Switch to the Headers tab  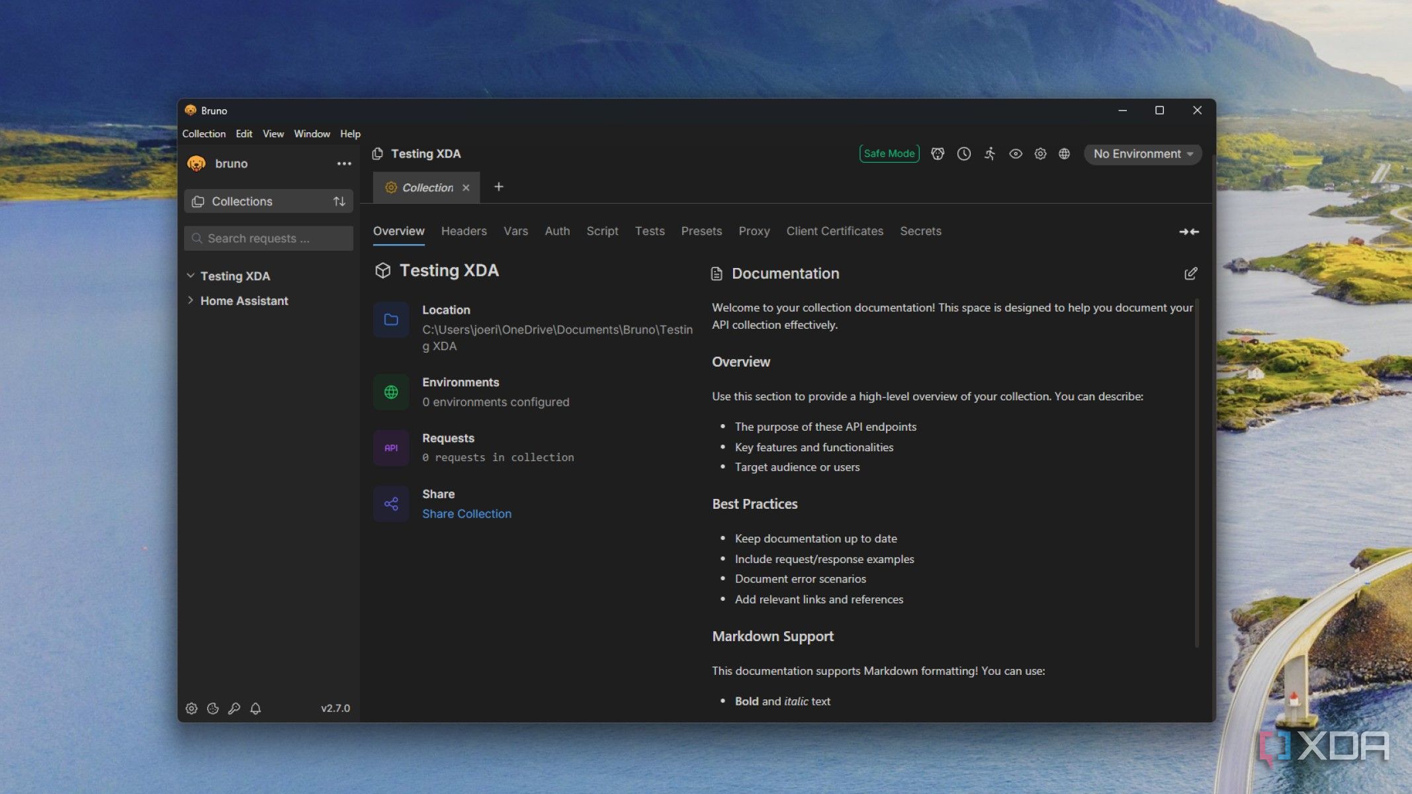(x=464, y=231)
